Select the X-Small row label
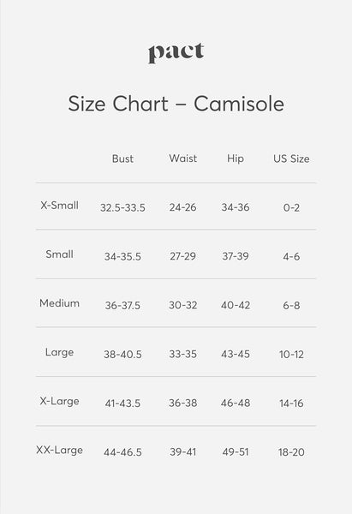This screenshot has height=514, width=352. tap(59, 206)
